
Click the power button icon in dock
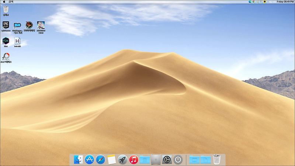178,160
